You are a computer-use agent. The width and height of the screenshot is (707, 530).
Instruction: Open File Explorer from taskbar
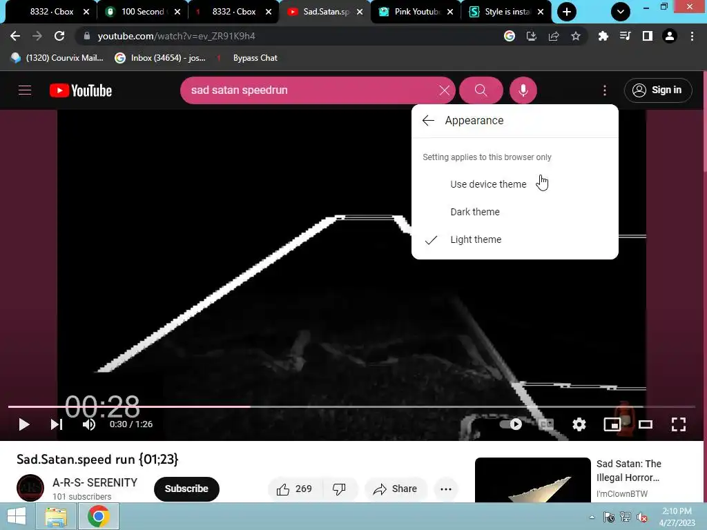[56, 516]
